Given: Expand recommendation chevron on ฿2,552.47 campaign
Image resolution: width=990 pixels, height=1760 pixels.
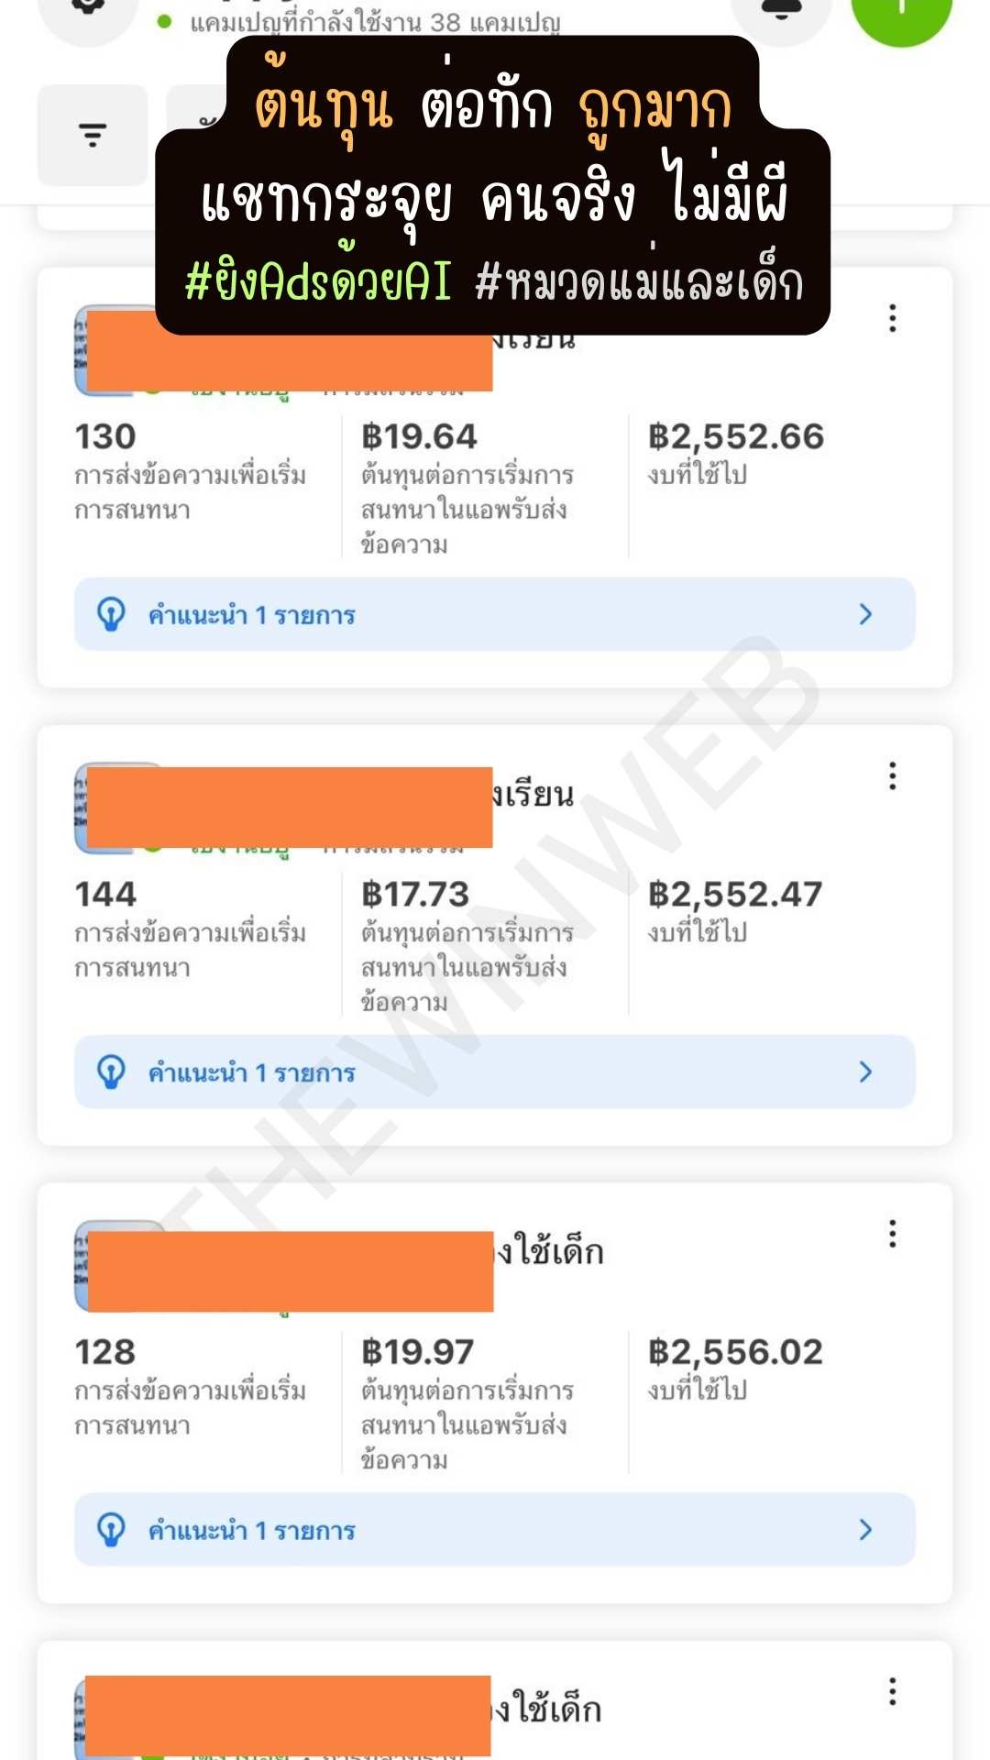Looking at the screenshot, I should (x=865, y=1072).
